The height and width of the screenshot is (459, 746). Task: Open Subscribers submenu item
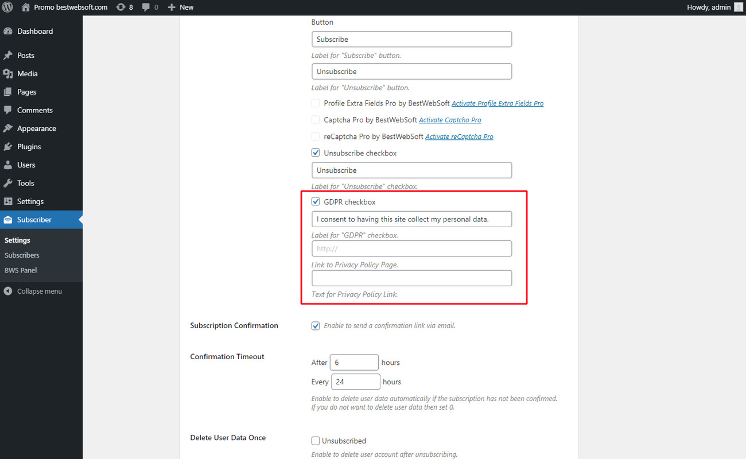(x=22, y=255)
